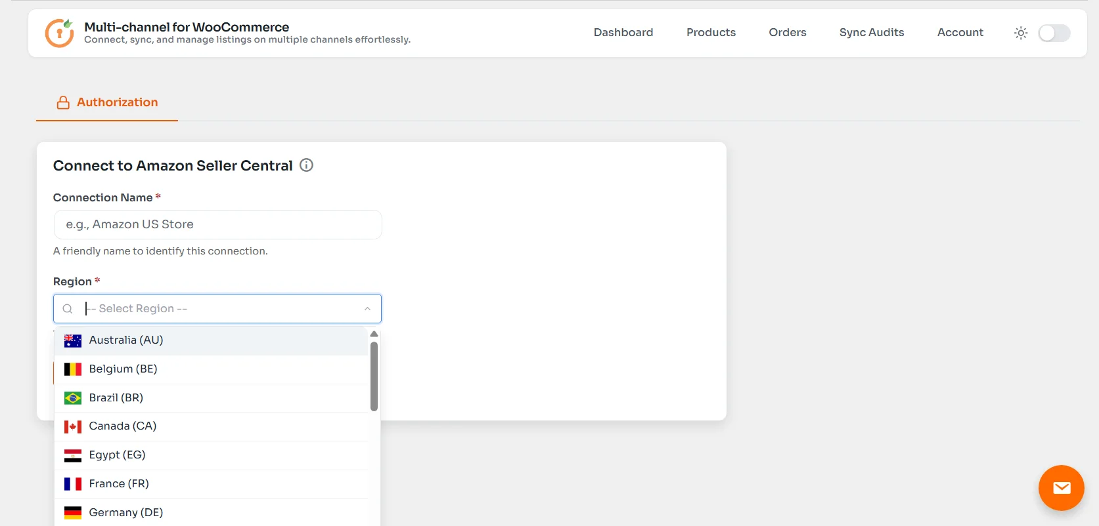Image resolution: width=1099 pixels, height=526 pixels.
Task: Go to Orders page
Action: pos(787,32)
